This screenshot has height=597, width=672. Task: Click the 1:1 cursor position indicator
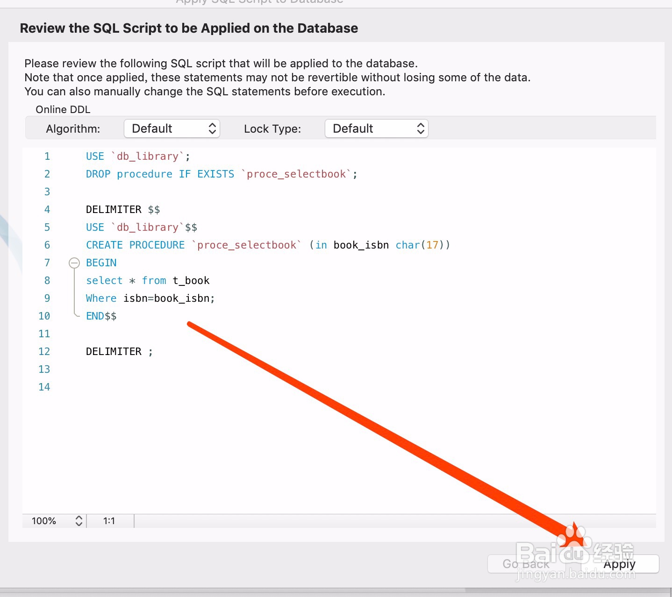point(109,521)
